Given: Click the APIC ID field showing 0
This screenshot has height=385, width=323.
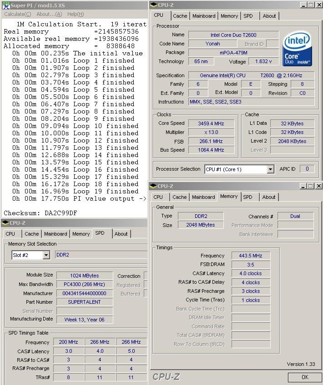Looking at the screenshot, I should click(307, 169).
